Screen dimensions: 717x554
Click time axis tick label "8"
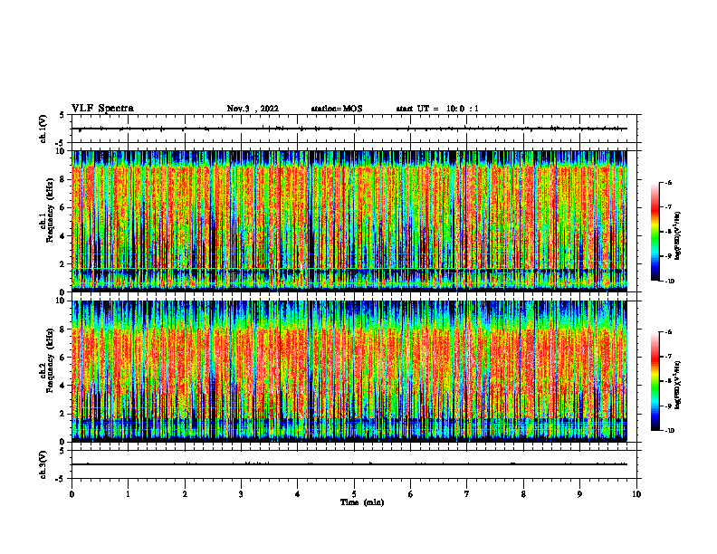tap(523, 494)
